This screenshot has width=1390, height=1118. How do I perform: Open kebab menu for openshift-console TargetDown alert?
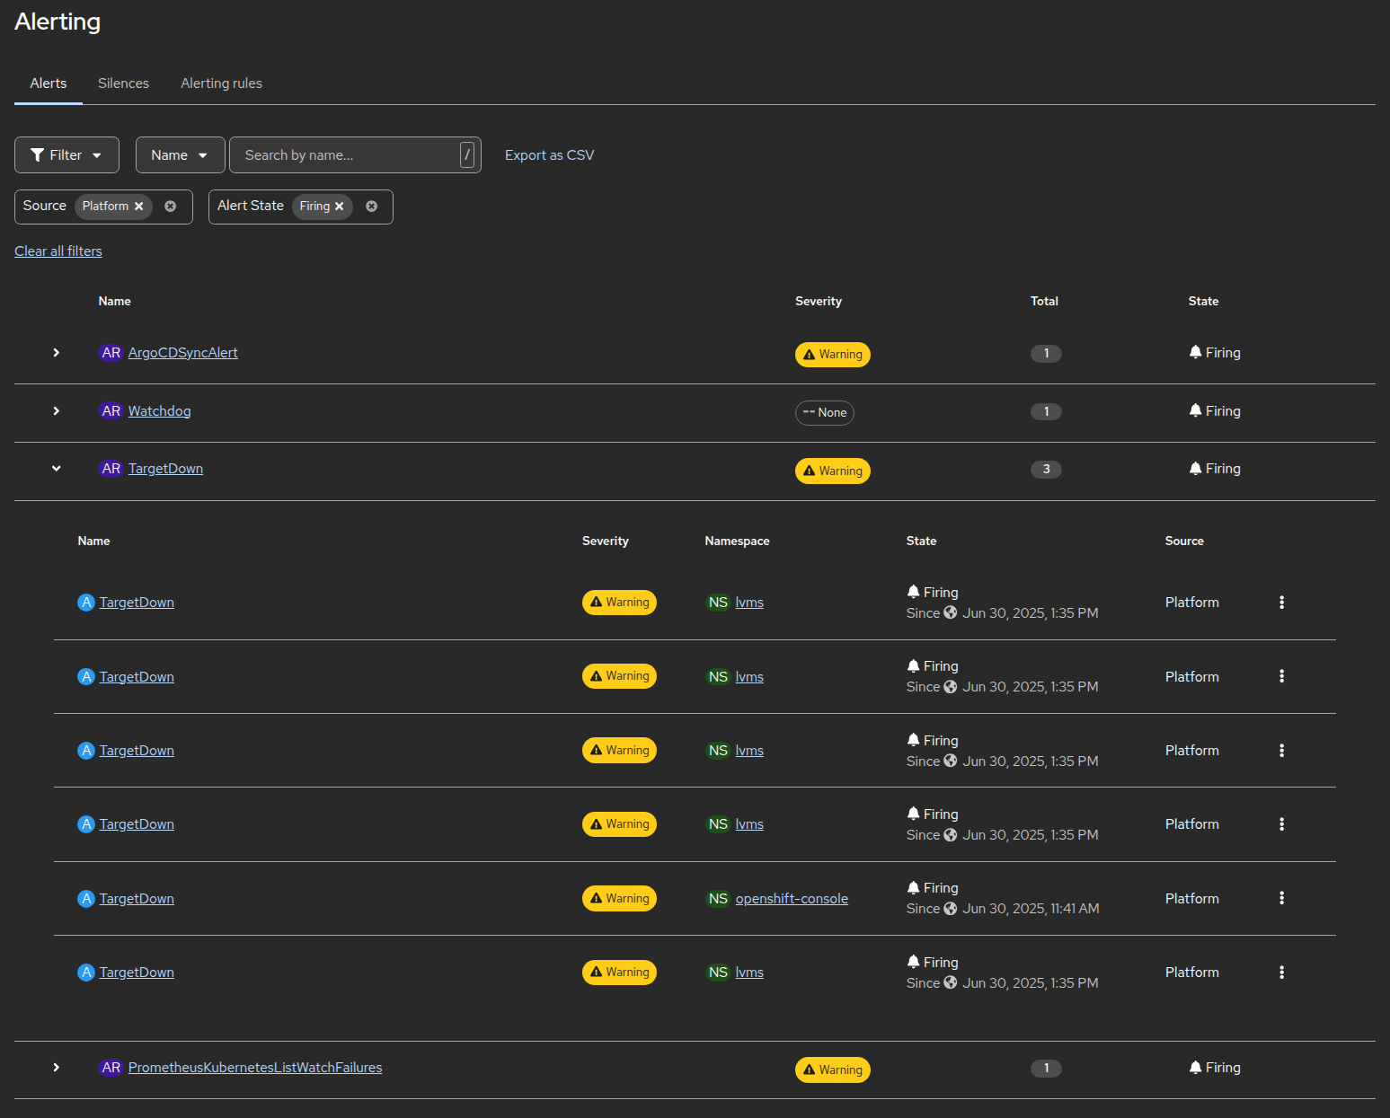1281,898
